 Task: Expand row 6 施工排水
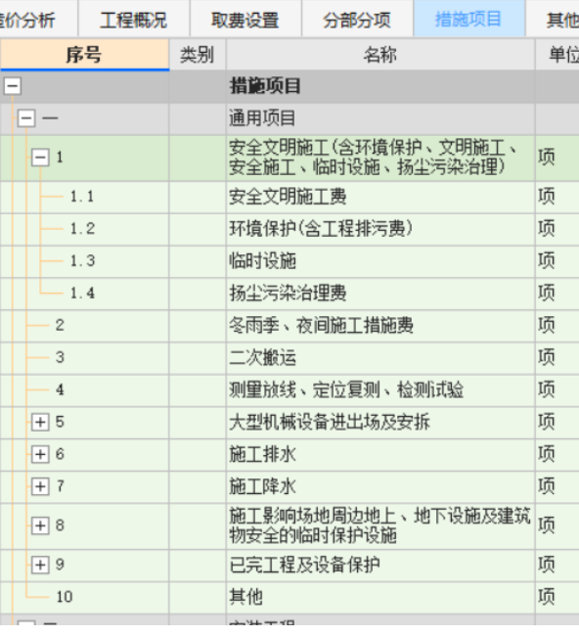pyautogui.click(x=40, y=454)
